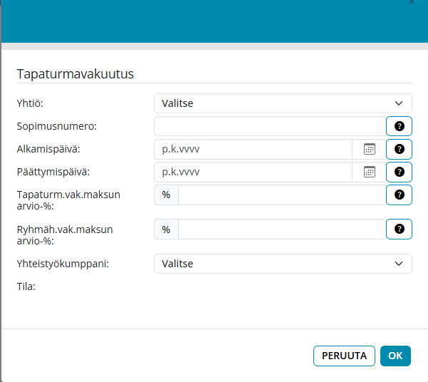
Task: Open the Yhteistyökumppani dropdown
Action: tap(283, 264)
